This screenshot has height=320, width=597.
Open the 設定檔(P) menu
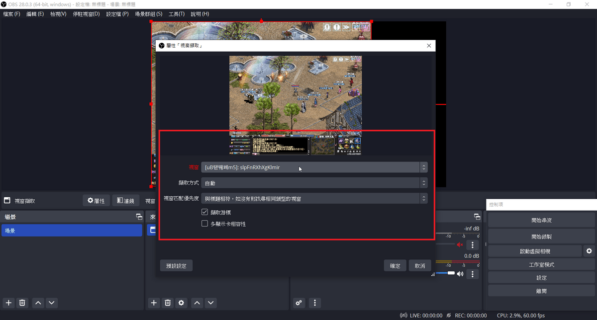pos(117,14)
